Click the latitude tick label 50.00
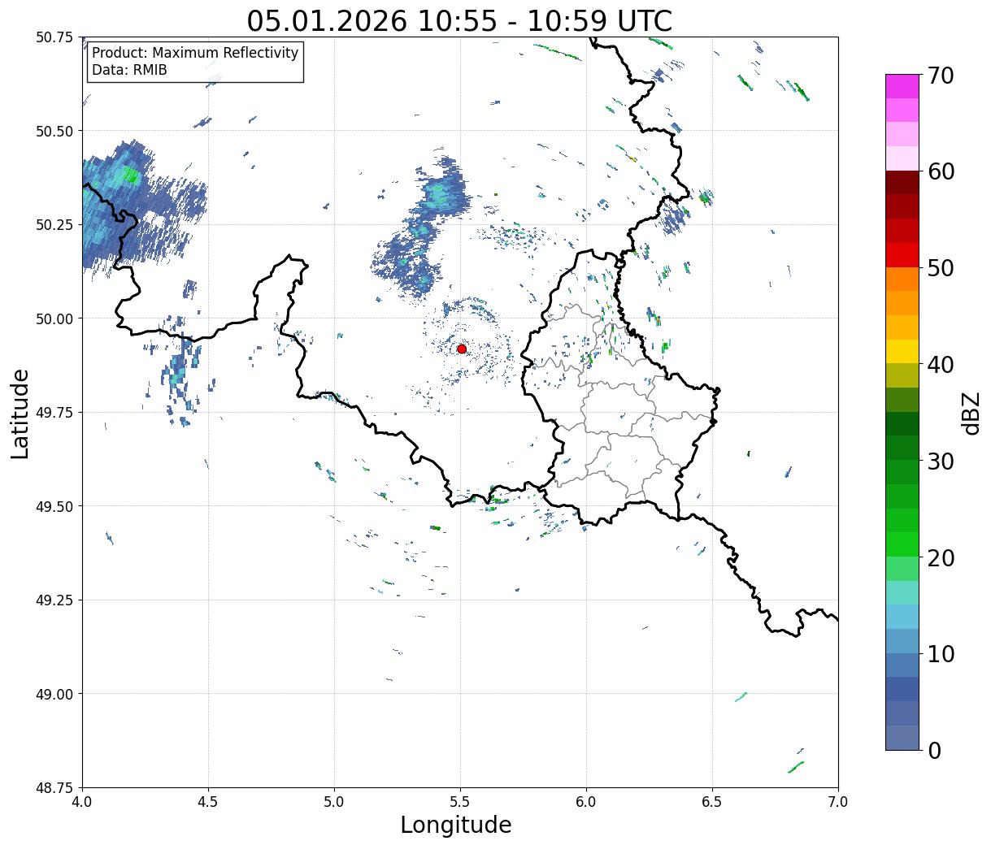The image size is (991, 845). 54,318
